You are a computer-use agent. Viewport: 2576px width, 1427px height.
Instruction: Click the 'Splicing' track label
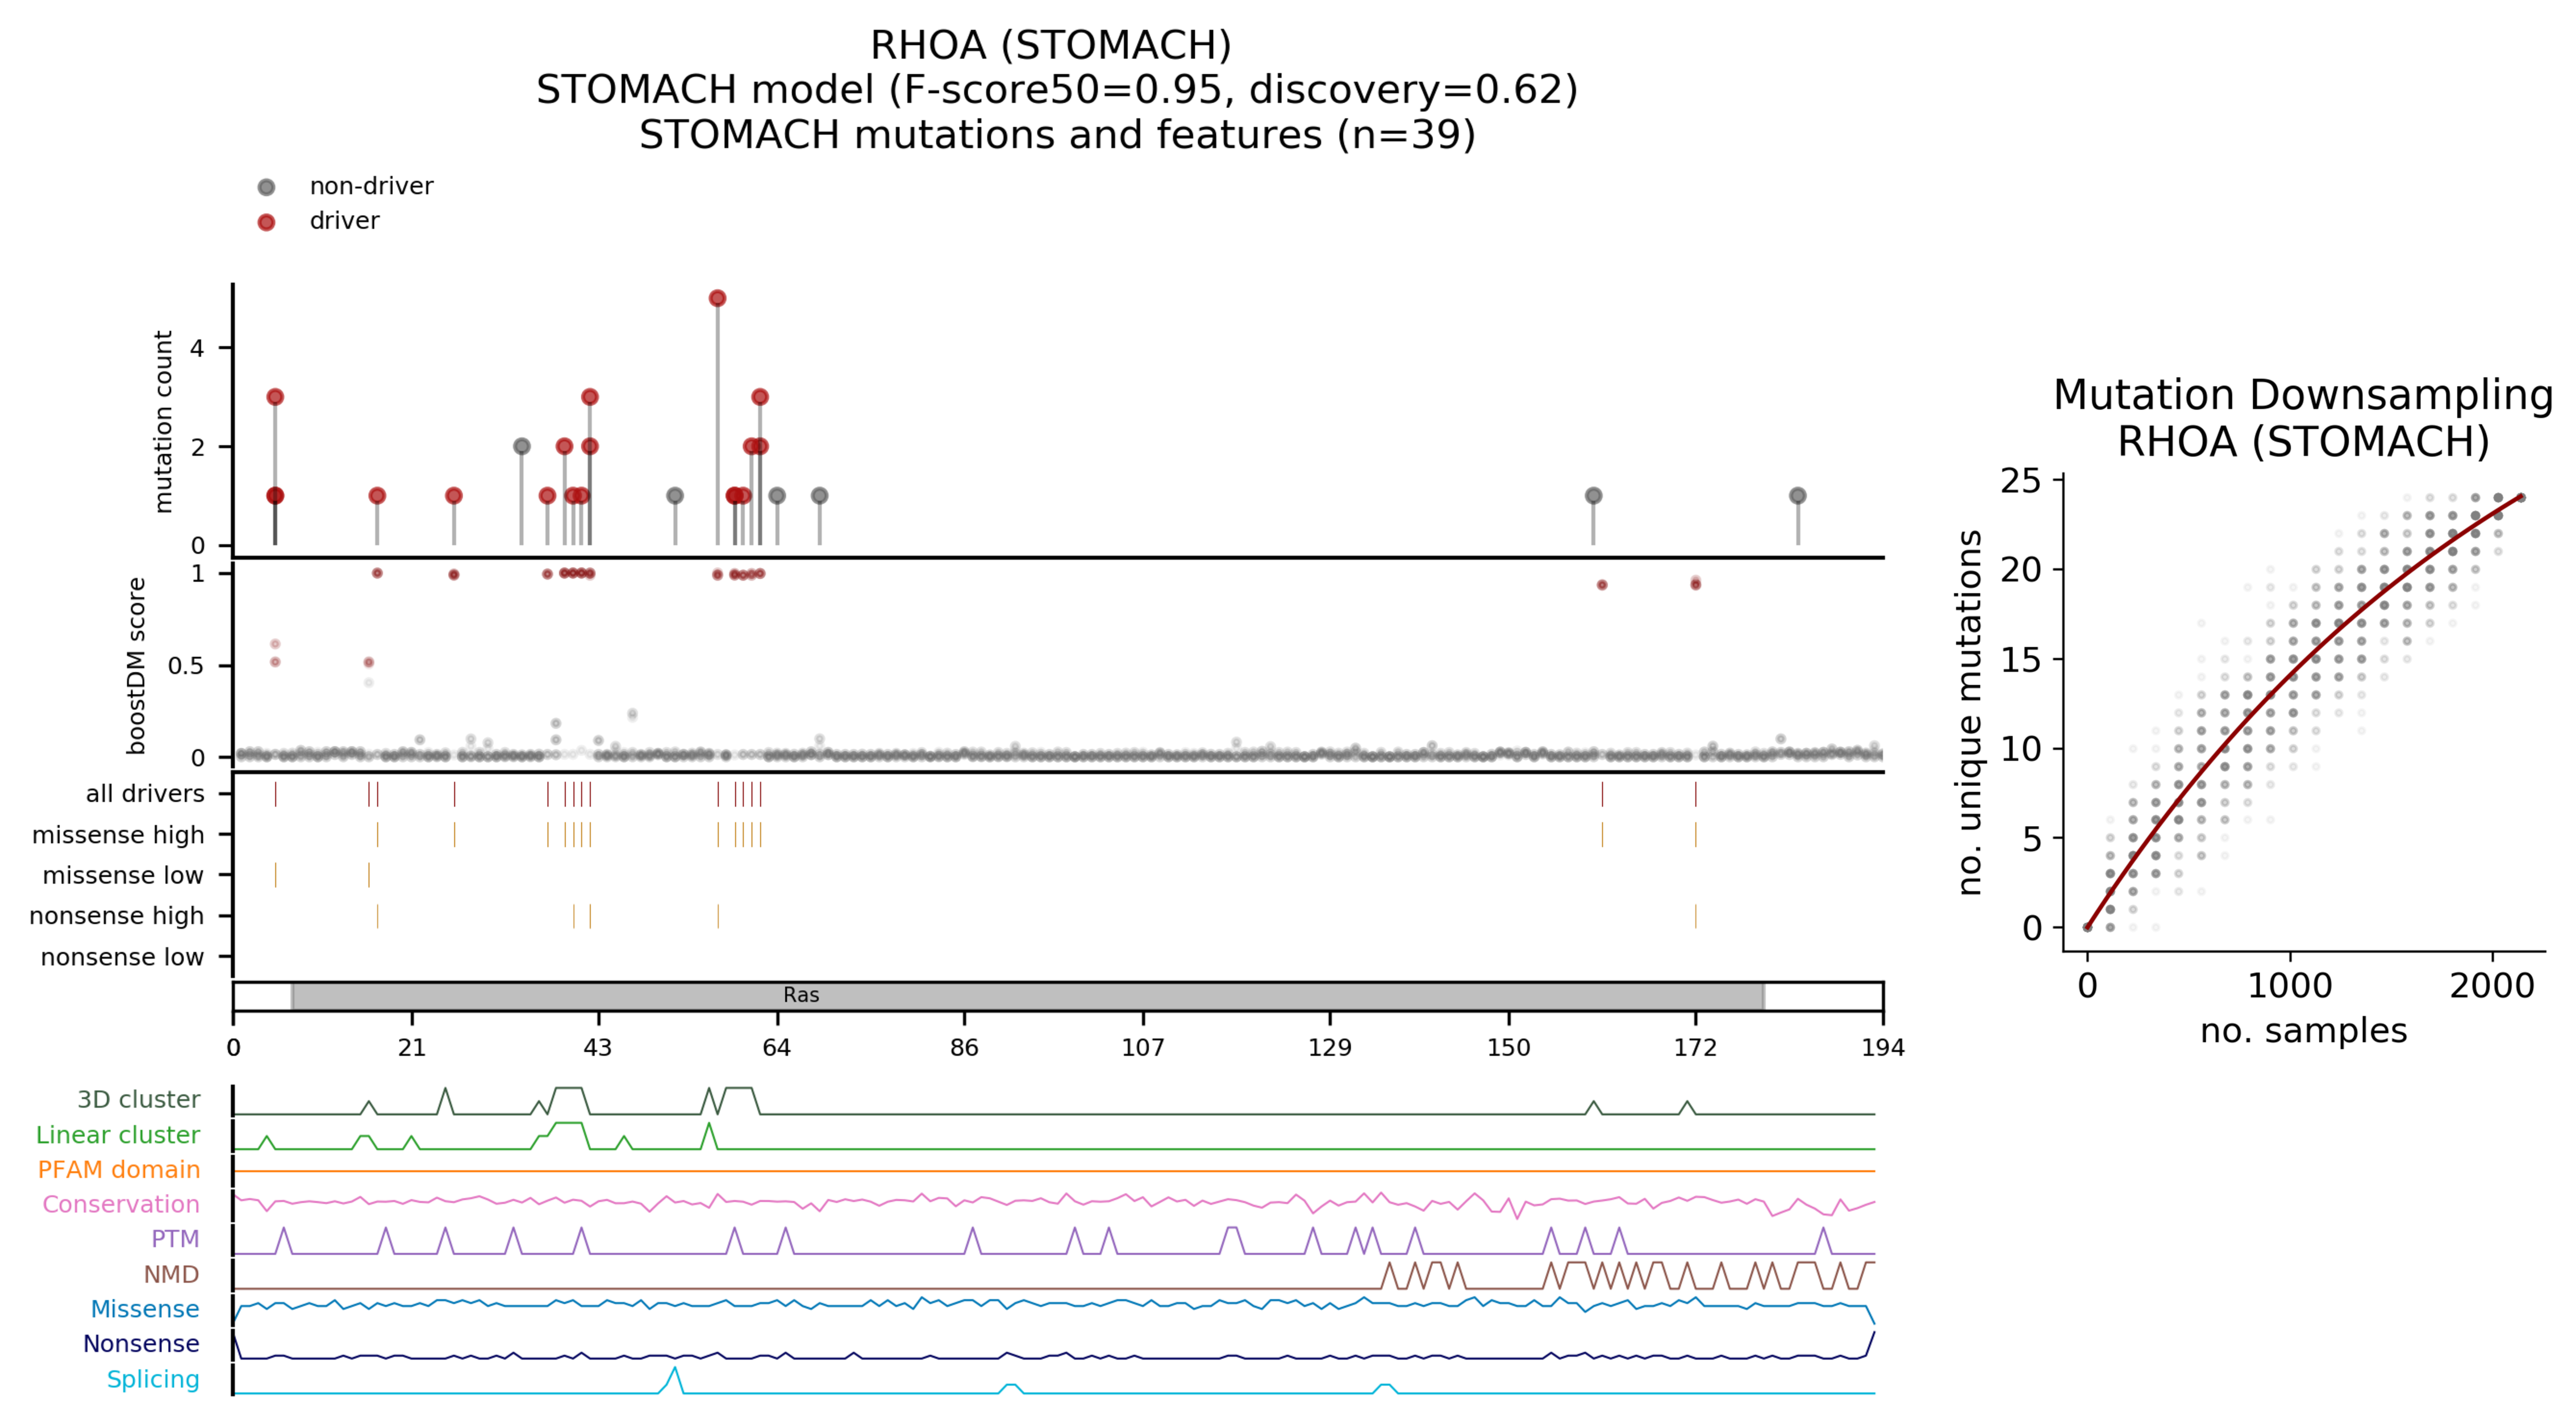click(153, 1379)
